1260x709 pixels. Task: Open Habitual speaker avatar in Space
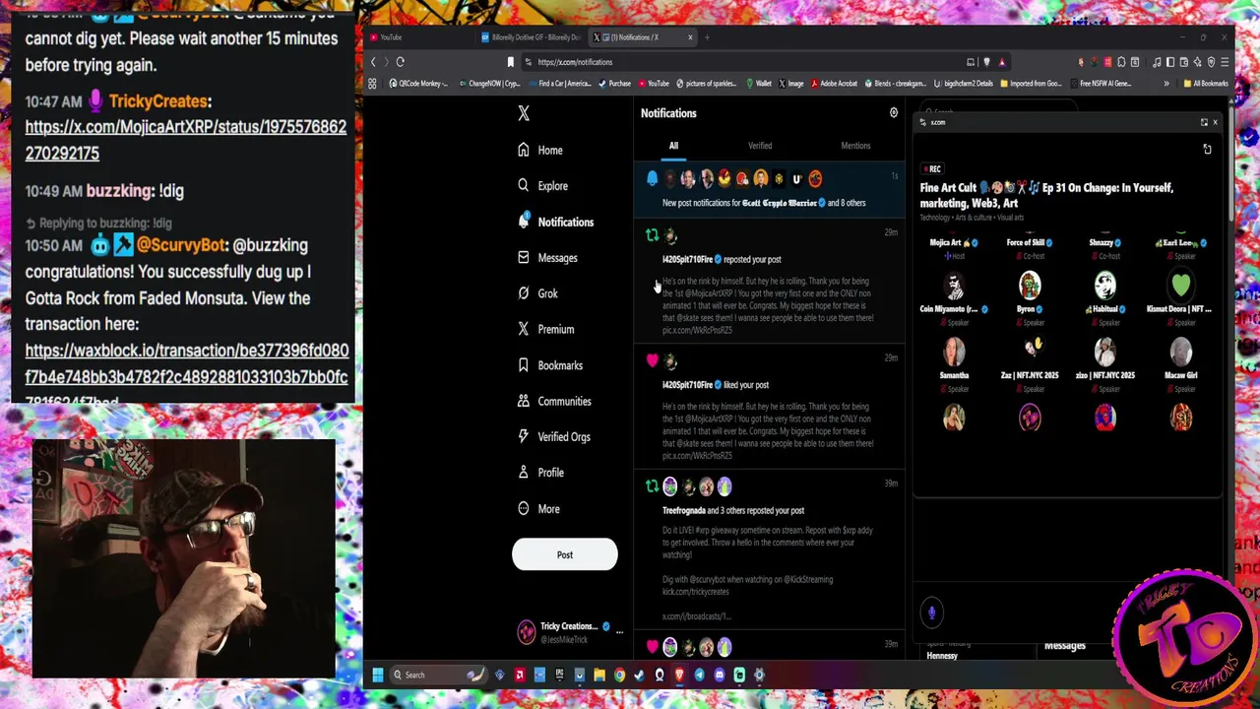[1105, 286]
